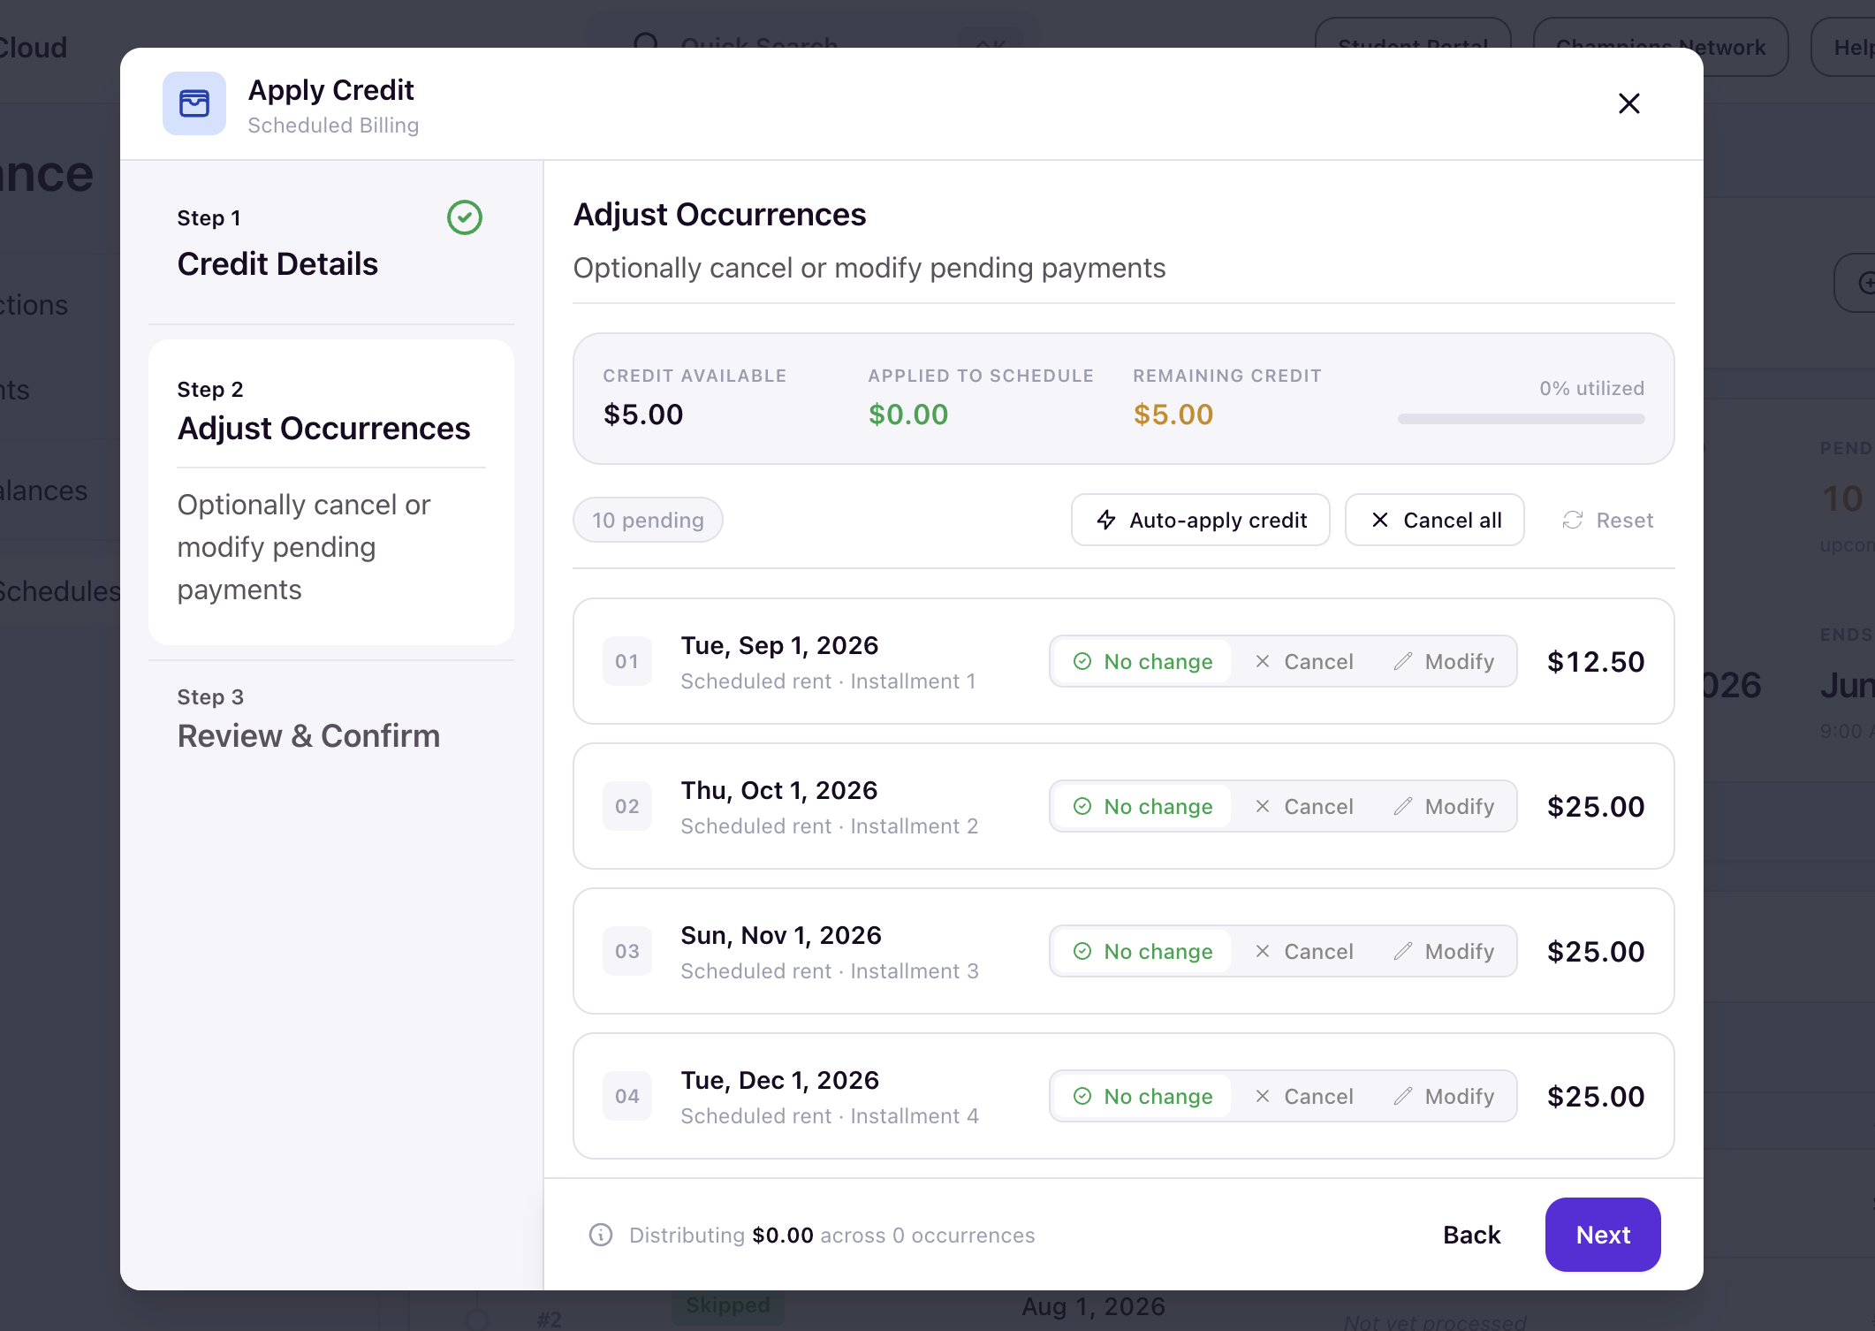Click the 03 occurrence number badge
Screen dimensions: 1875x1331
point(627,951)
